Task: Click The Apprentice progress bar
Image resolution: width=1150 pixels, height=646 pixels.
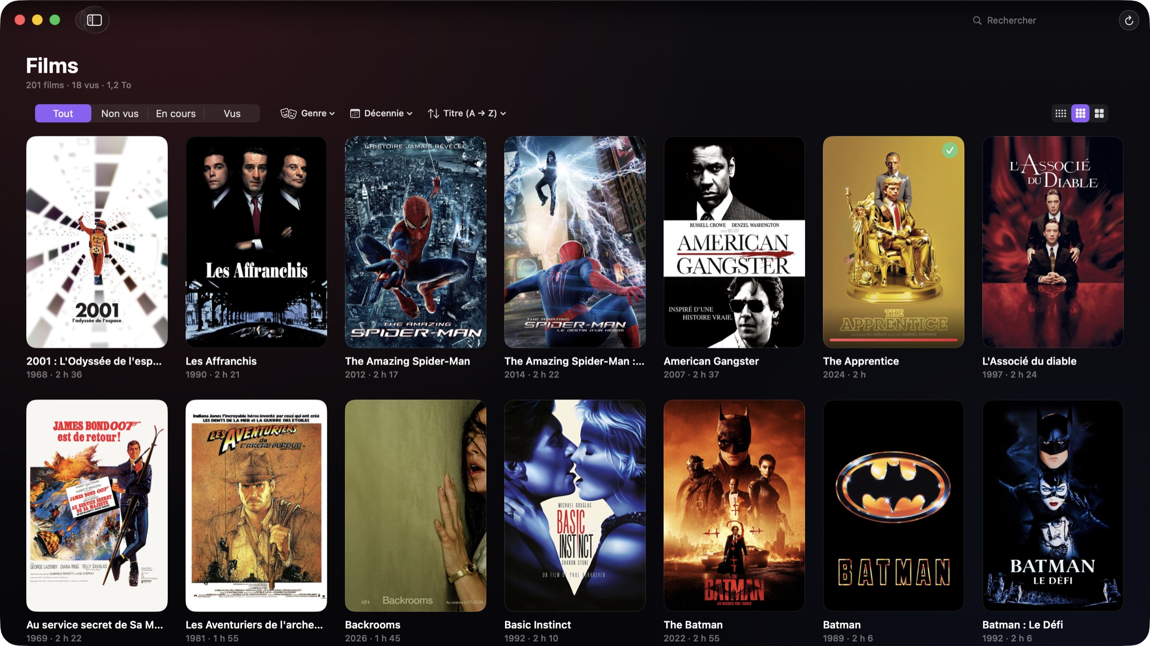Action: (x=893, y=340)
